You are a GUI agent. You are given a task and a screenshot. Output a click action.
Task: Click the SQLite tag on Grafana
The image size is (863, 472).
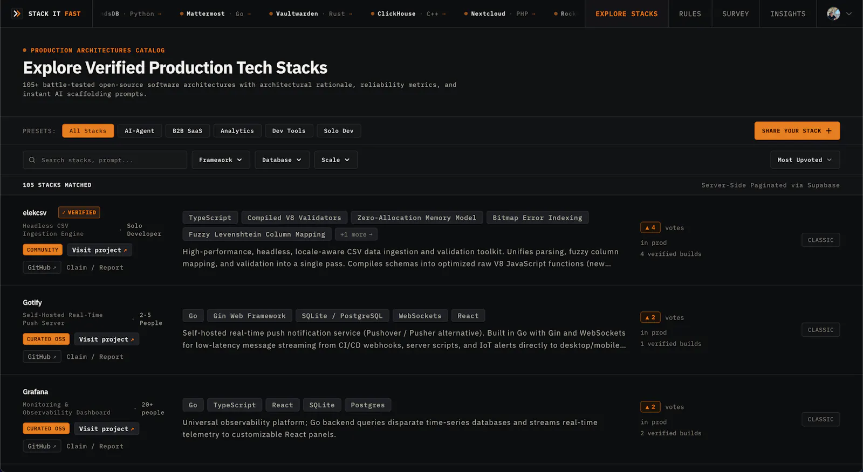point(322,405)
